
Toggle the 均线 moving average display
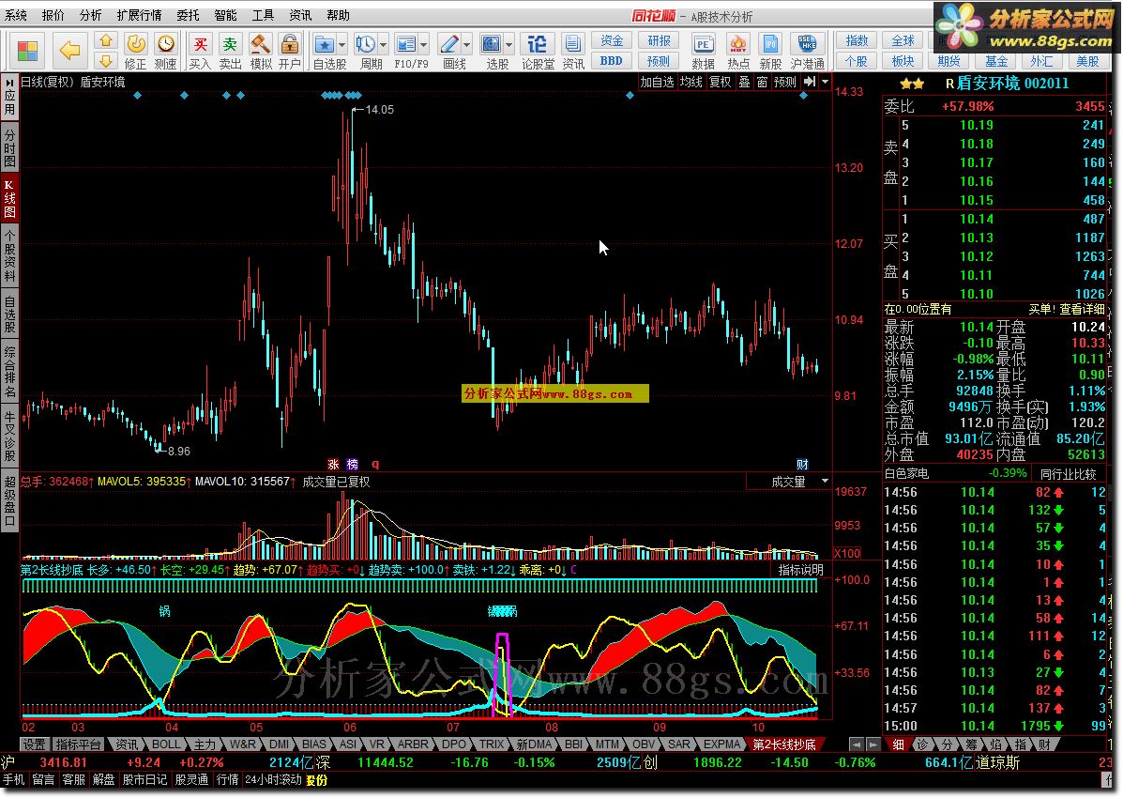(x=691, y=82)
